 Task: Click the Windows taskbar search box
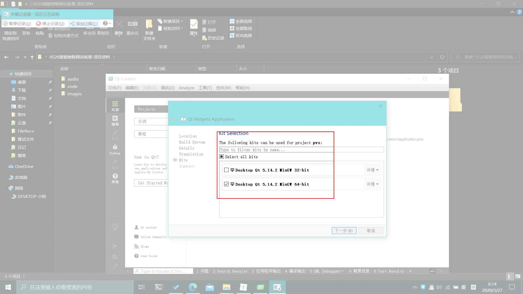tap(75, 287)
